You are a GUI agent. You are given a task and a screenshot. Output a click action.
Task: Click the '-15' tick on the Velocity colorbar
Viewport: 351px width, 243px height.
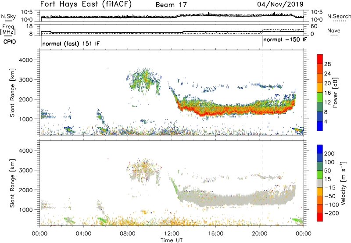pyautogui.click(x=330, y=188)
